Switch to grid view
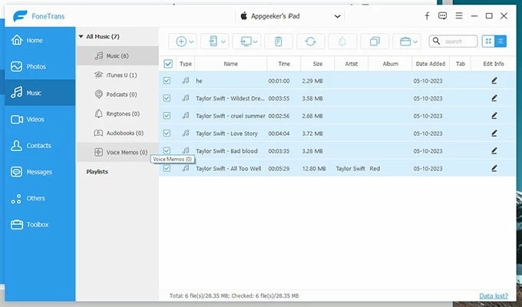The image size is (522, 307). [489, 41]
